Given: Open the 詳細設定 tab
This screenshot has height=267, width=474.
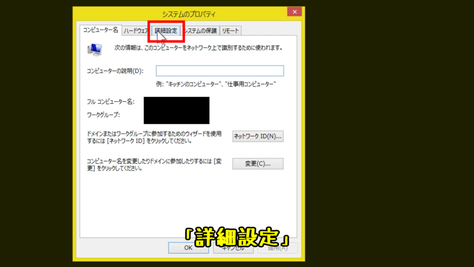Looking at the screenshot, I should (x=166, y=31).
